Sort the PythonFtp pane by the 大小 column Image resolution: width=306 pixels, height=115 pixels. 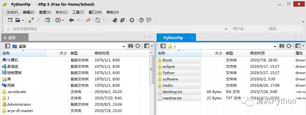tap(213, 53)
